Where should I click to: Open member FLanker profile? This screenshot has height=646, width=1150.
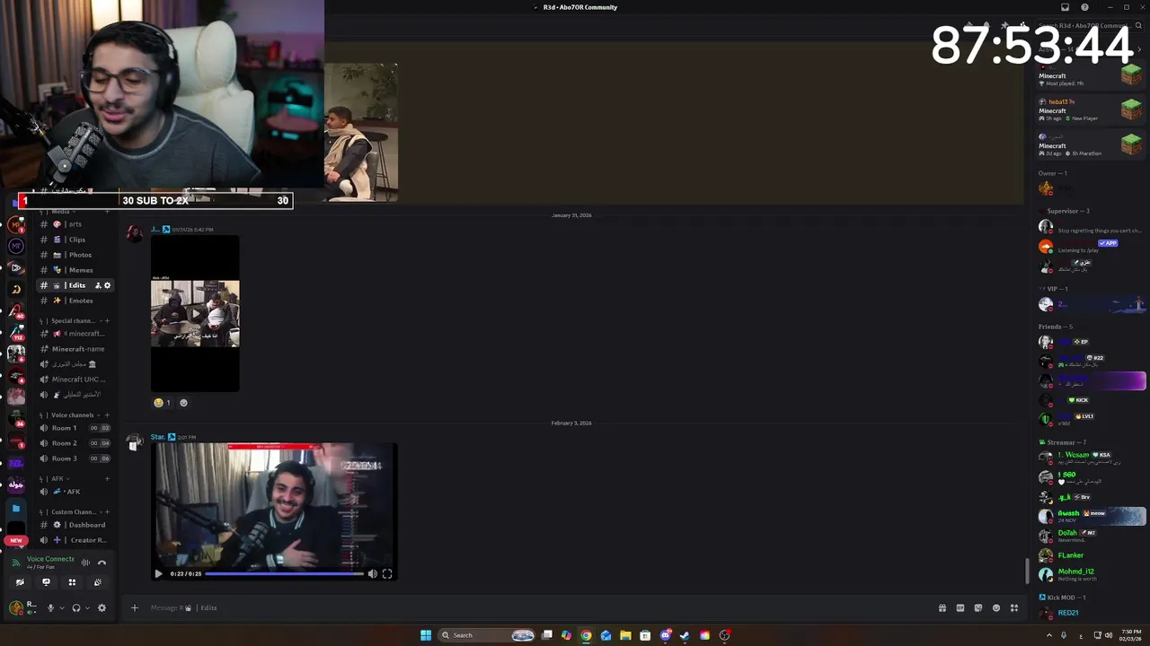point(1092,555)
